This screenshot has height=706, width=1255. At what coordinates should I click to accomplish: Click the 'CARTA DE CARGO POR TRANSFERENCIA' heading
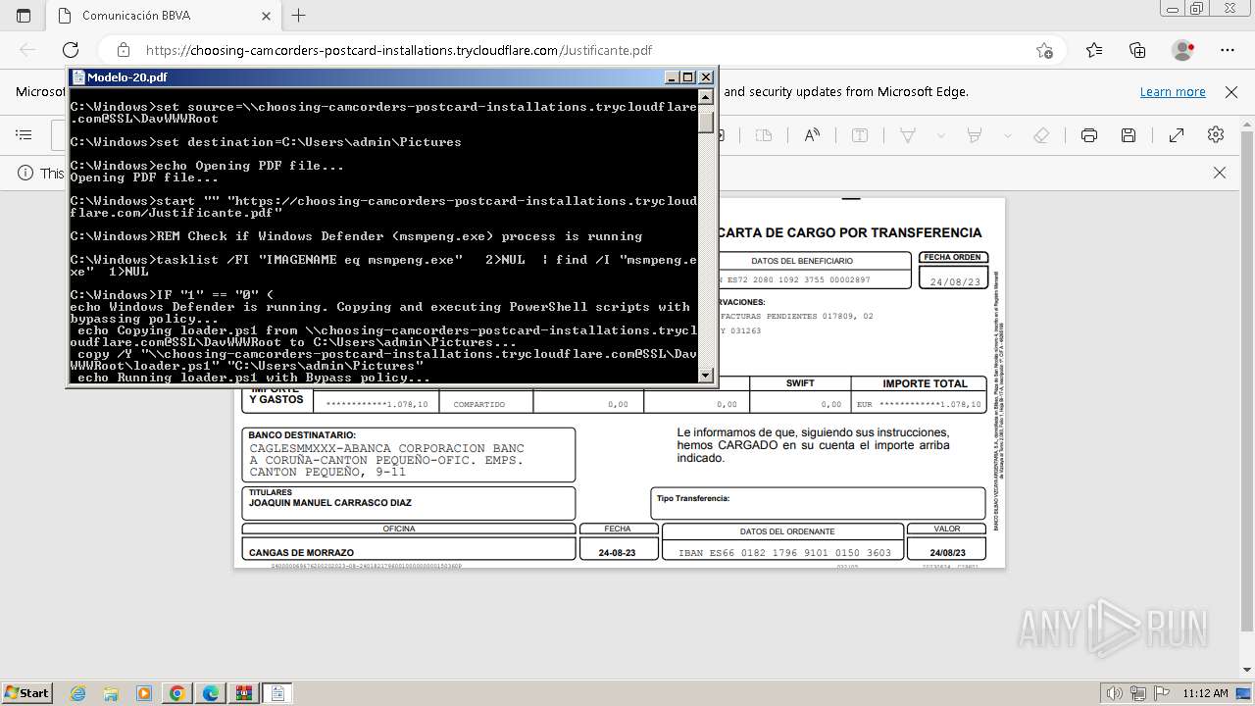click(x=849, y=232)
